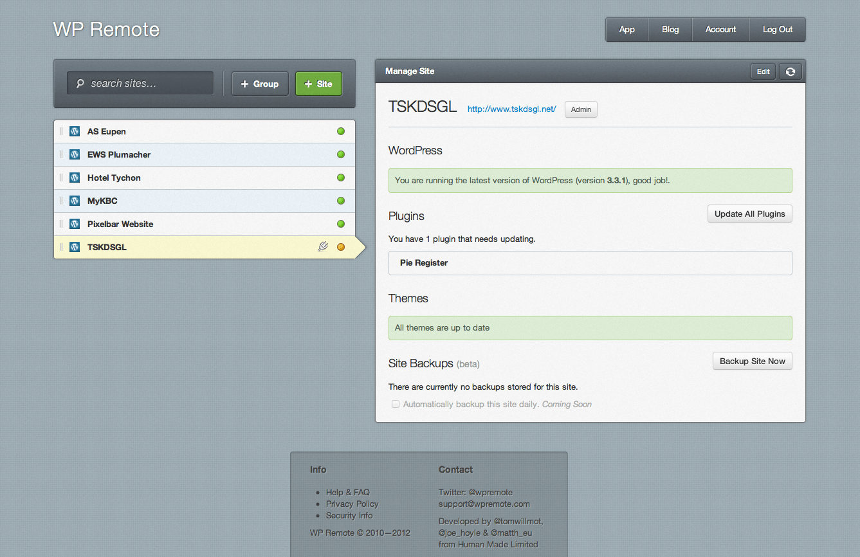Click the drag handle on MyKBC row

61,201
